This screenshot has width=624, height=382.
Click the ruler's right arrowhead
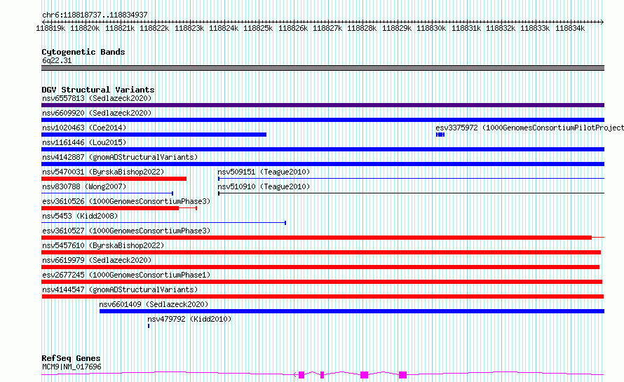click(602, 22)
